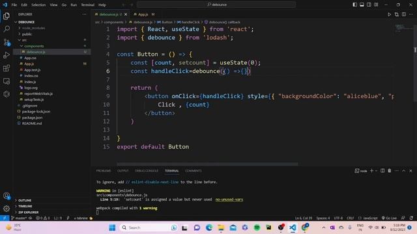
Task: Open remote window indicator in status bar
Action: (x=5, y=218)
